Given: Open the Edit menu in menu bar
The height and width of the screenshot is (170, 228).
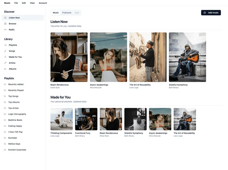Looking at the screenshot, I should pyautogui.click(x=24, y=3).
